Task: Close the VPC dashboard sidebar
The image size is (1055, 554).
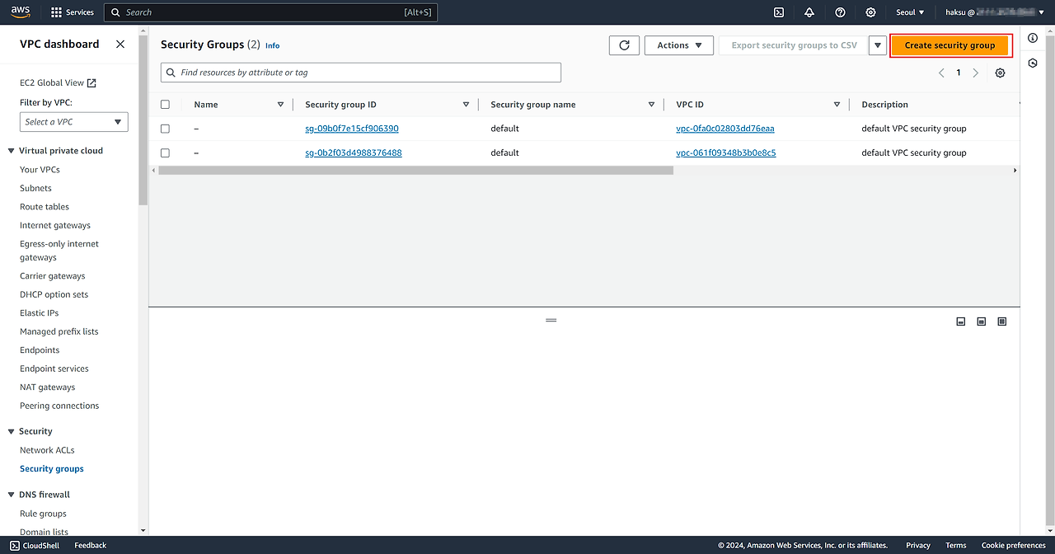Action: [x=120, y=45]
